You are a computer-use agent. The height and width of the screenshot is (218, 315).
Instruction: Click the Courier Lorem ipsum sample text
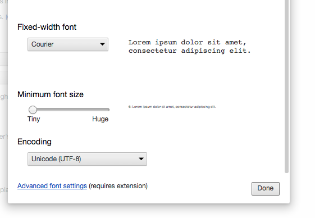(x=189, y=47)
